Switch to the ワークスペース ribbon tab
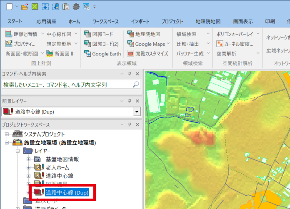The image size is (290, 209). point(105,21)
